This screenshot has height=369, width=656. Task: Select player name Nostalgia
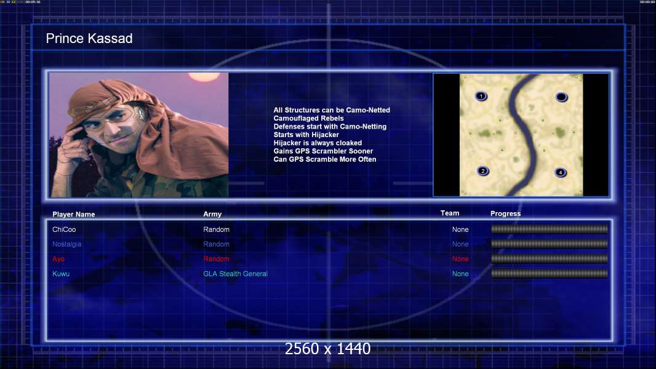(x=66, y=244)
